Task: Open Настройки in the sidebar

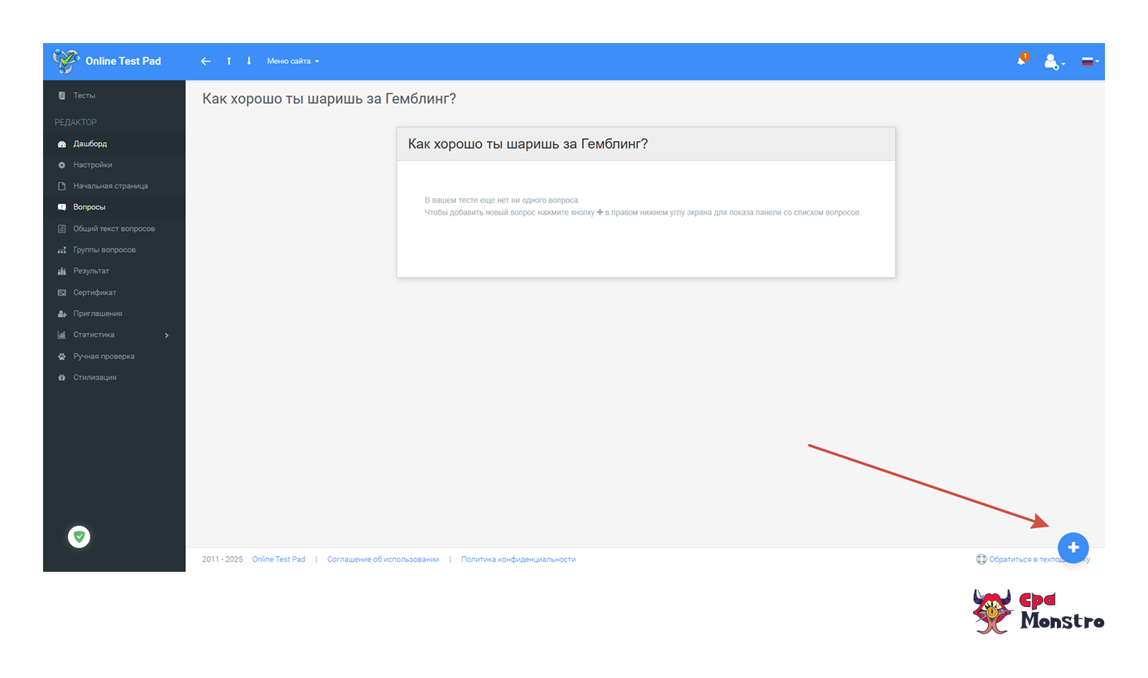Action: tap(114, 165)
